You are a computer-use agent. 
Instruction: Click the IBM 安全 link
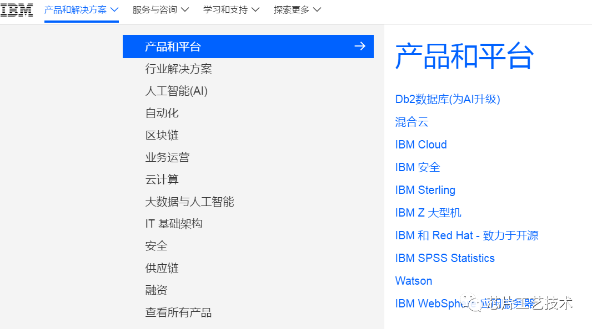418,167
